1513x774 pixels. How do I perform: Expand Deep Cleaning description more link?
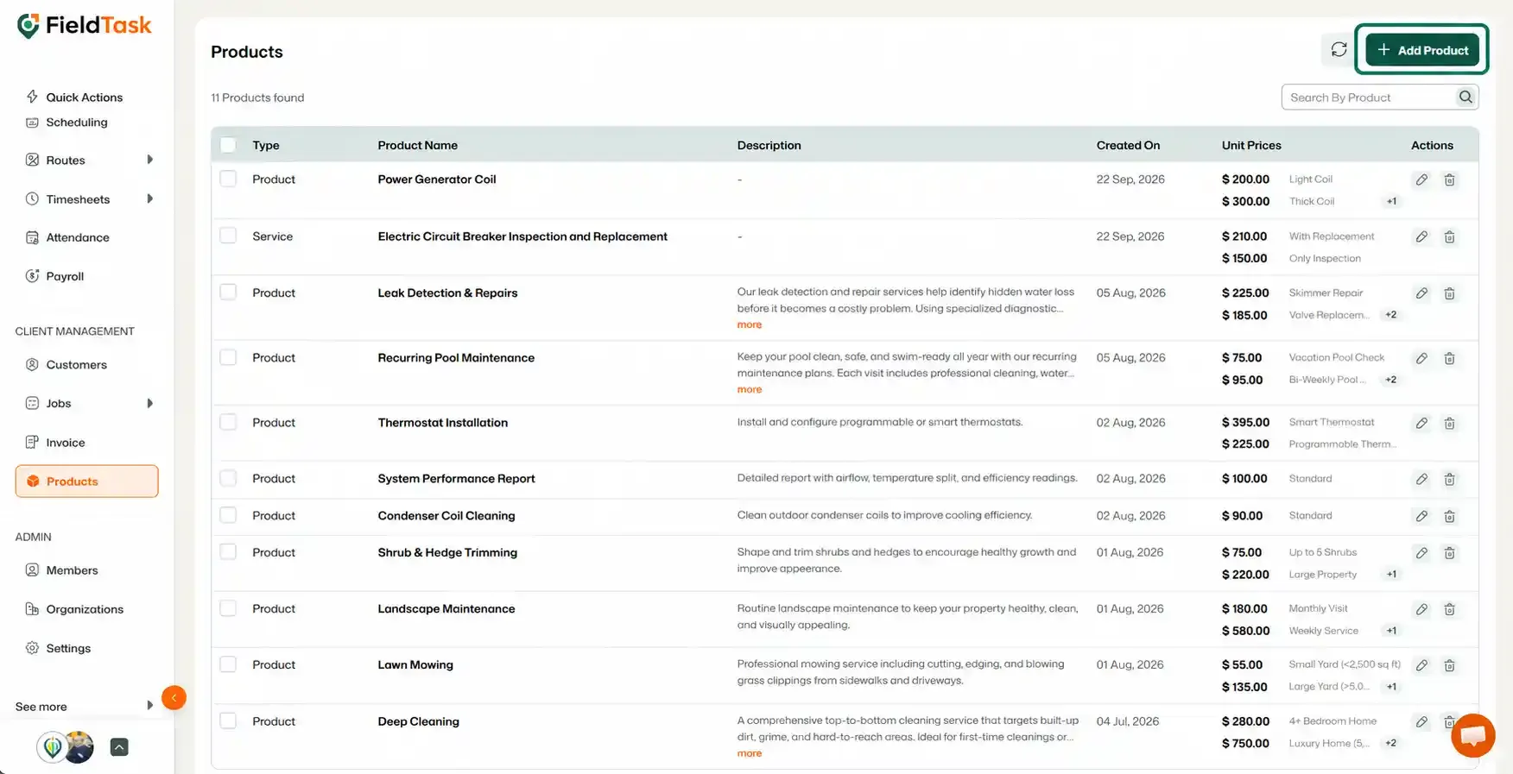click(749, 754)
